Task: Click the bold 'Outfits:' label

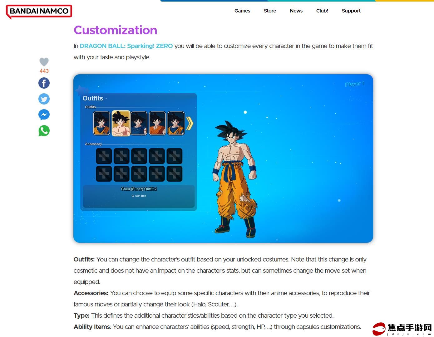Action: click(x=84, y=259)
